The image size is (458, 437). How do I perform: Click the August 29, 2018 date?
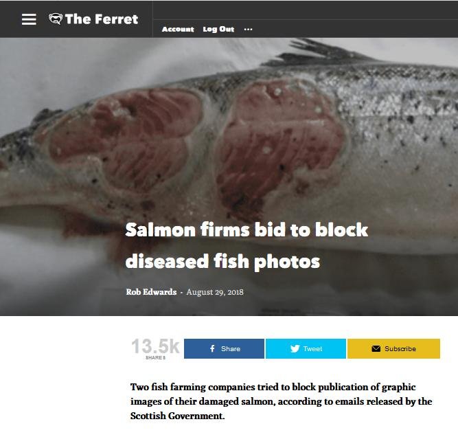click(x=215, y=292)
